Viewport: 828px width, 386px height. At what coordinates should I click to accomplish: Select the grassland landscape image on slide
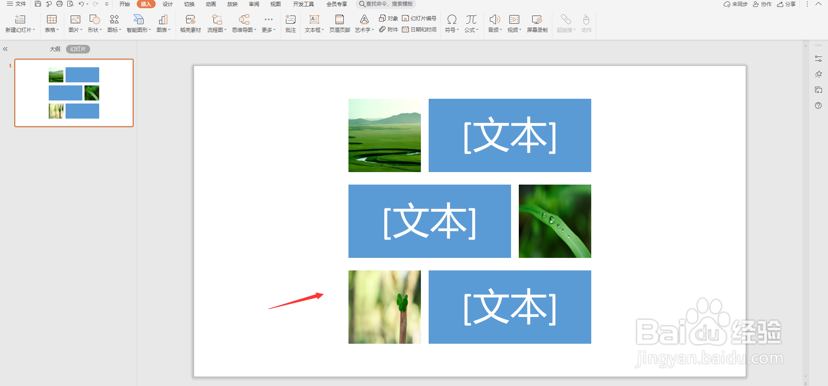pyautogui.click(x=385, y=135)
